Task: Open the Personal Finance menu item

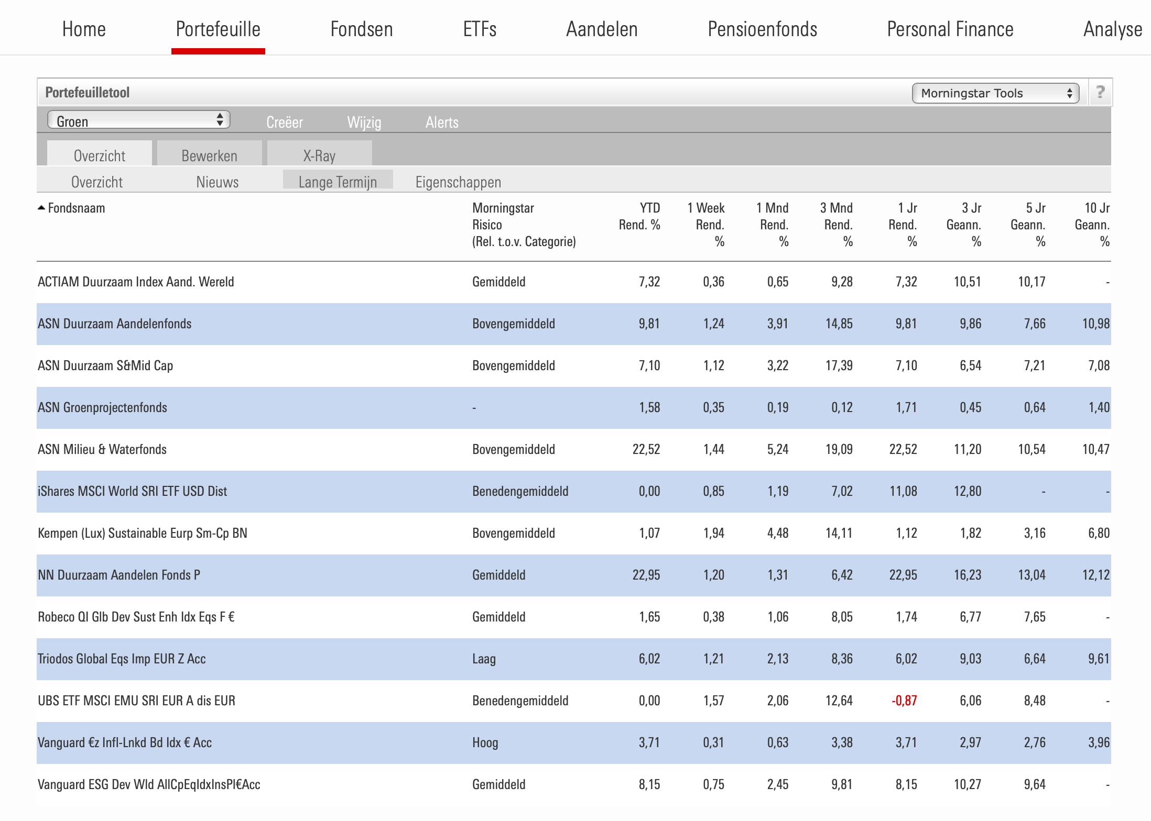Action: pyautogui.click(x=950, y=29)
